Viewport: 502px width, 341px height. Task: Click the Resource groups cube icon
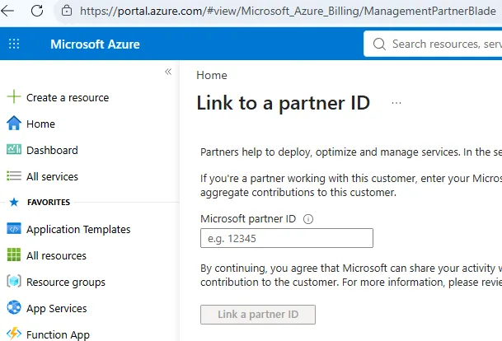tap(14, 282)
